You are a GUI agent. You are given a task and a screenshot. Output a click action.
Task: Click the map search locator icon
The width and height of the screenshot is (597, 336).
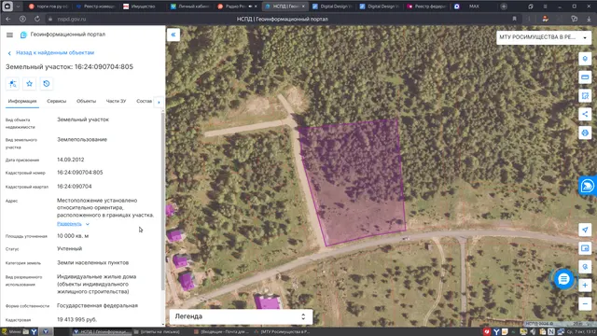585,267
